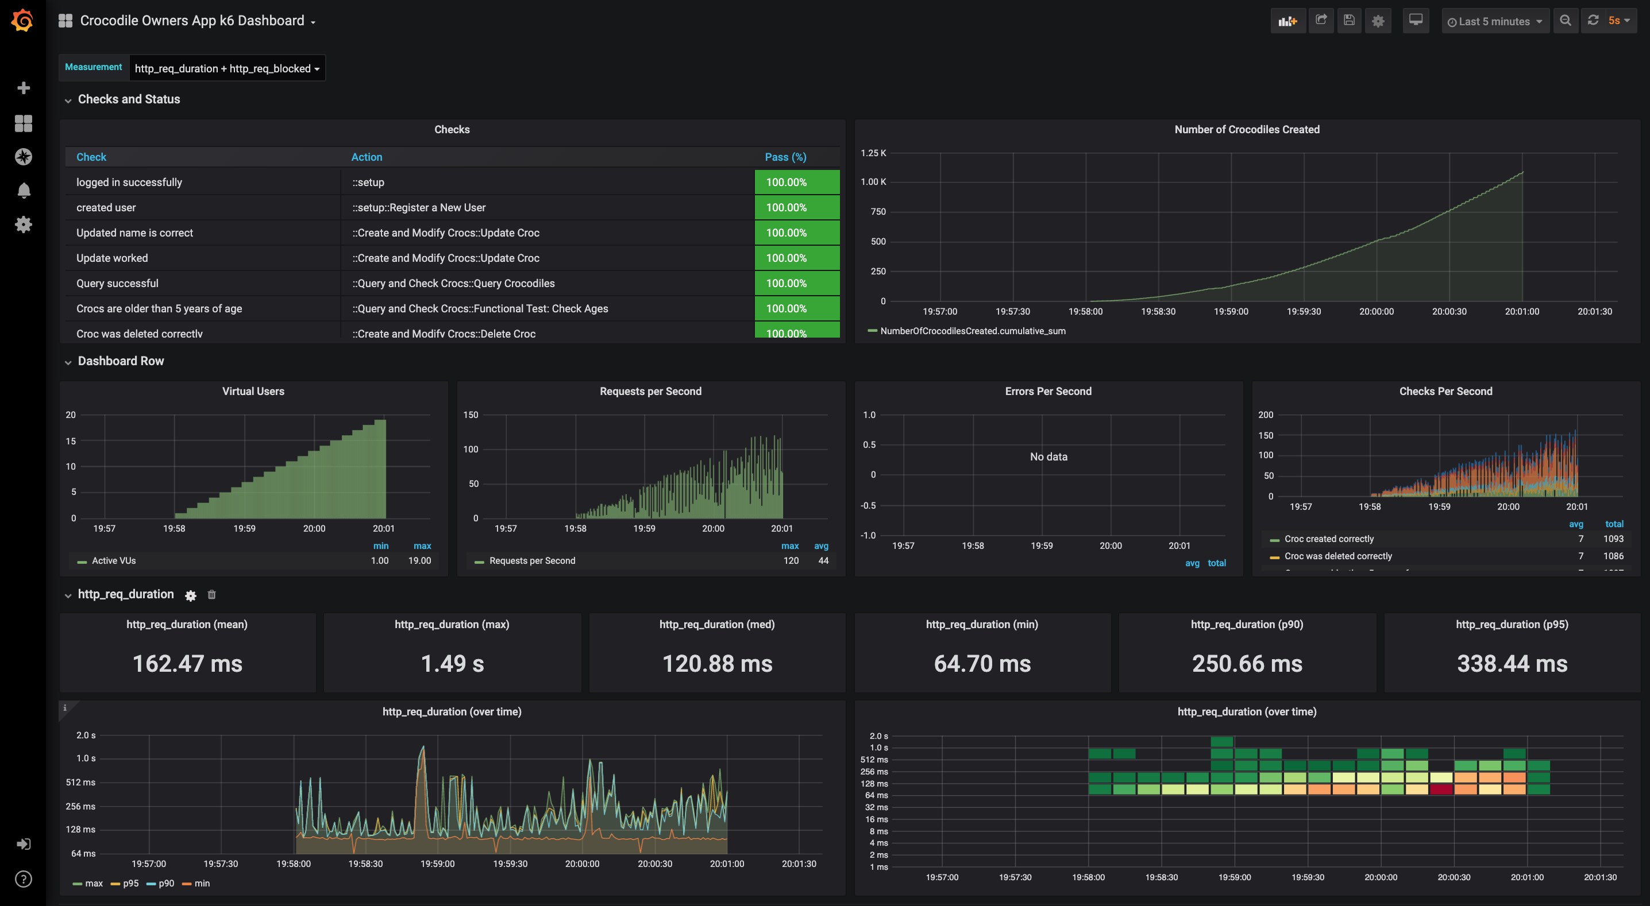The width and height of the screenshot is (1650, 906).
Task: Open the Create plus menu icon
Action: pos(24,88)
